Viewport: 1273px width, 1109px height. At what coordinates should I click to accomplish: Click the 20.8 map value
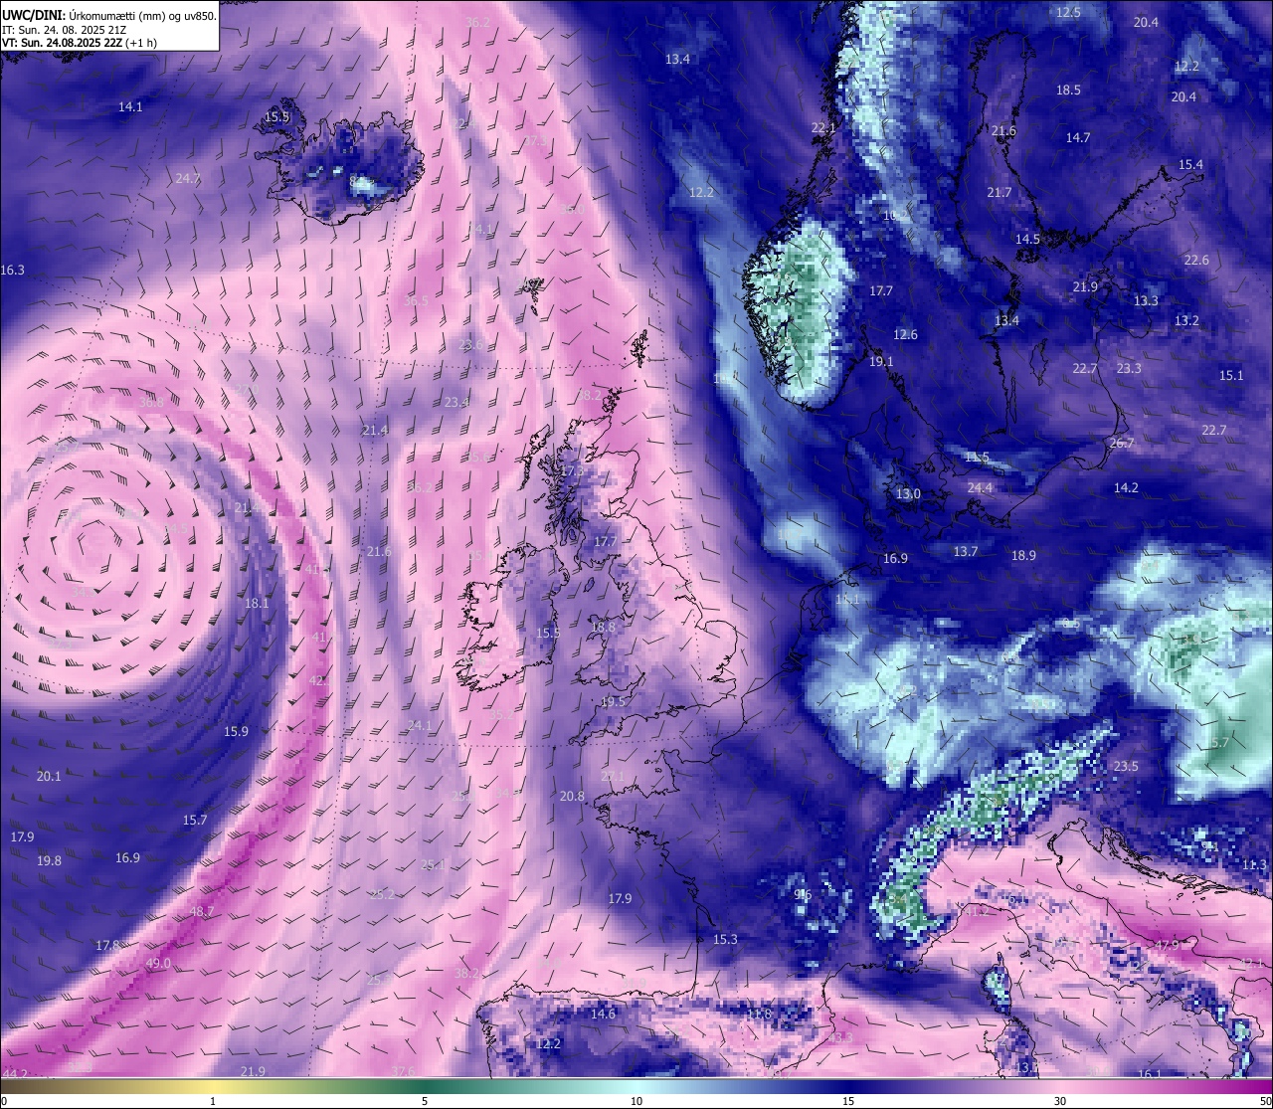[572, 796]
